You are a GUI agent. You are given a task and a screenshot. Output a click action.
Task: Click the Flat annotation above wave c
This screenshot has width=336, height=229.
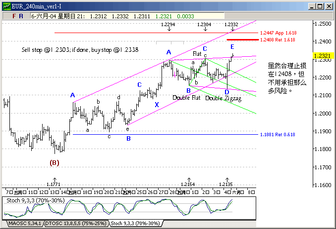pyautogui.click(x=197, y=54)
